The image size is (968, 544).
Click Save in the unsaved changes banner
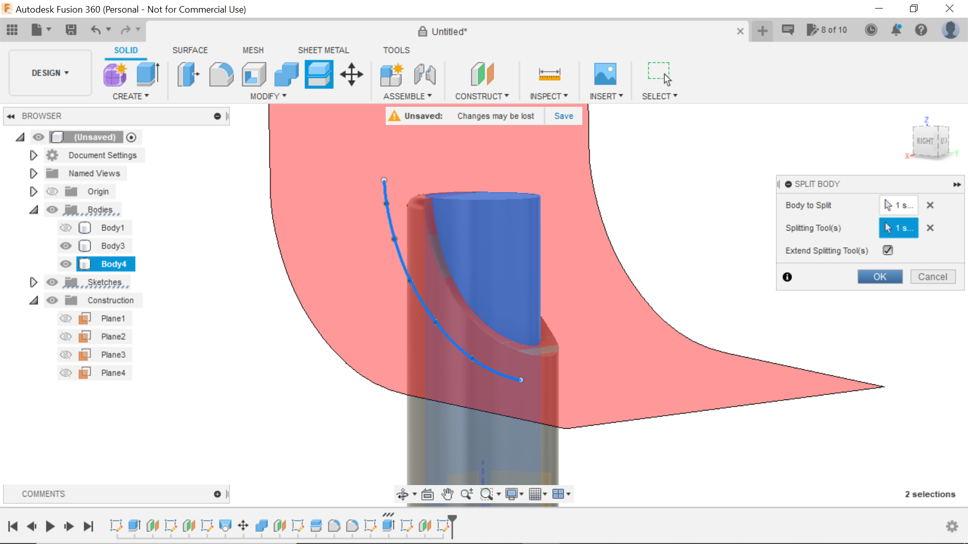point(563,115)
